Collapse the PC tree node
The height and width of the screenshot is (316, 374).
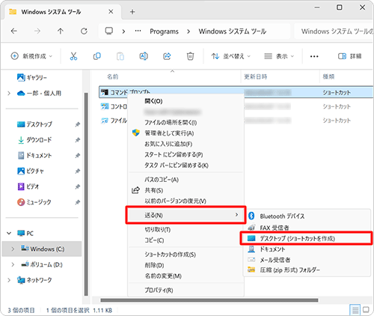click(9, 234)
